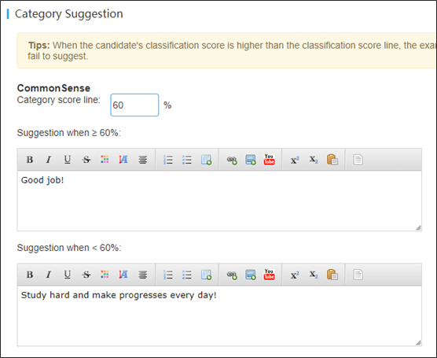Click Strikethrough in the < 60% suggestion editor

pos(86,275)
